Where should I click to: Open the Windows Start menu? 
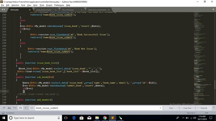[x=4, y=118]
